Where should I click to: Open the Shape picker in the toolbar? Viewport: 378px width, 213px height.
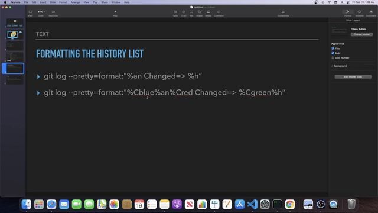[x=200, y=13]
